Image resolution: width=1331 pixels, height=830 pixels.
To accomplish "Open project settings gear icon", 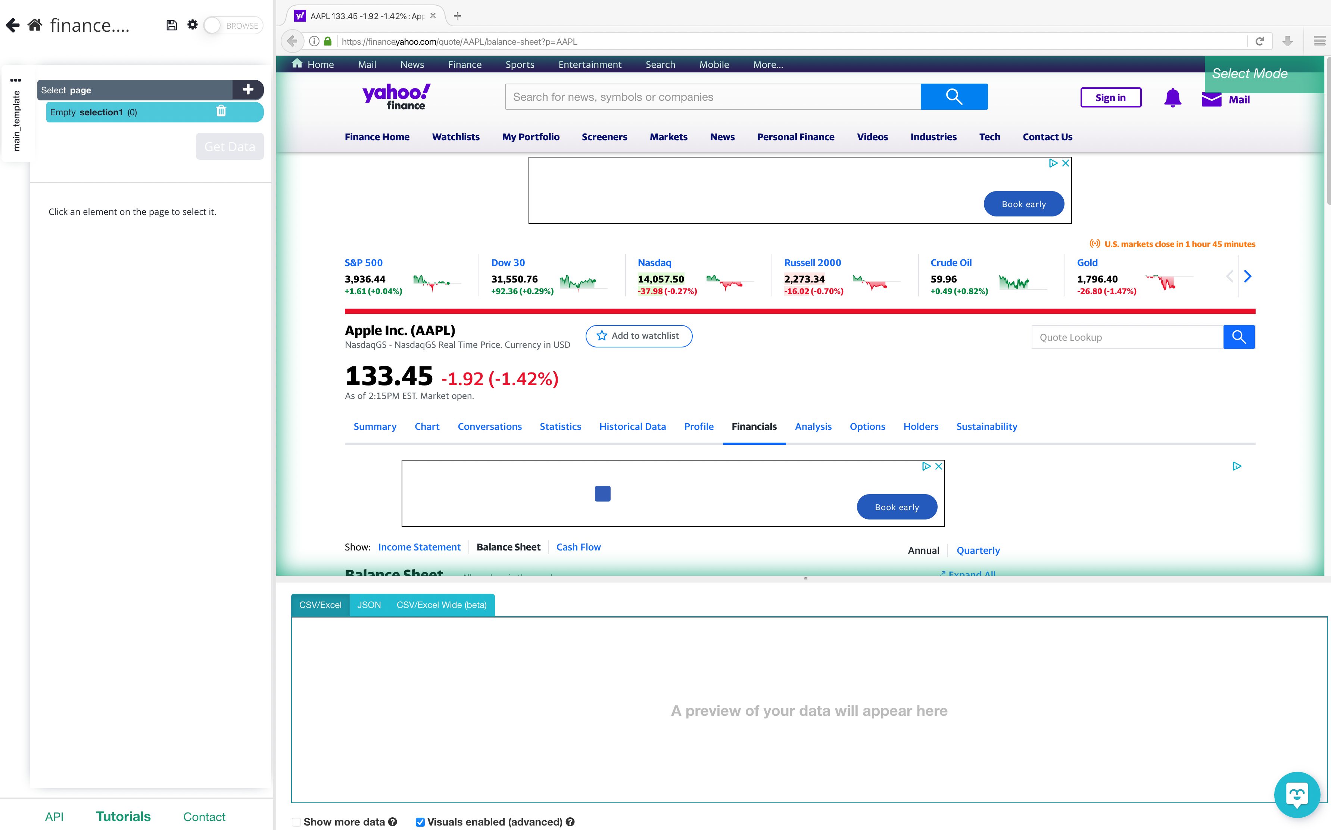I will (x=192, y=25).
